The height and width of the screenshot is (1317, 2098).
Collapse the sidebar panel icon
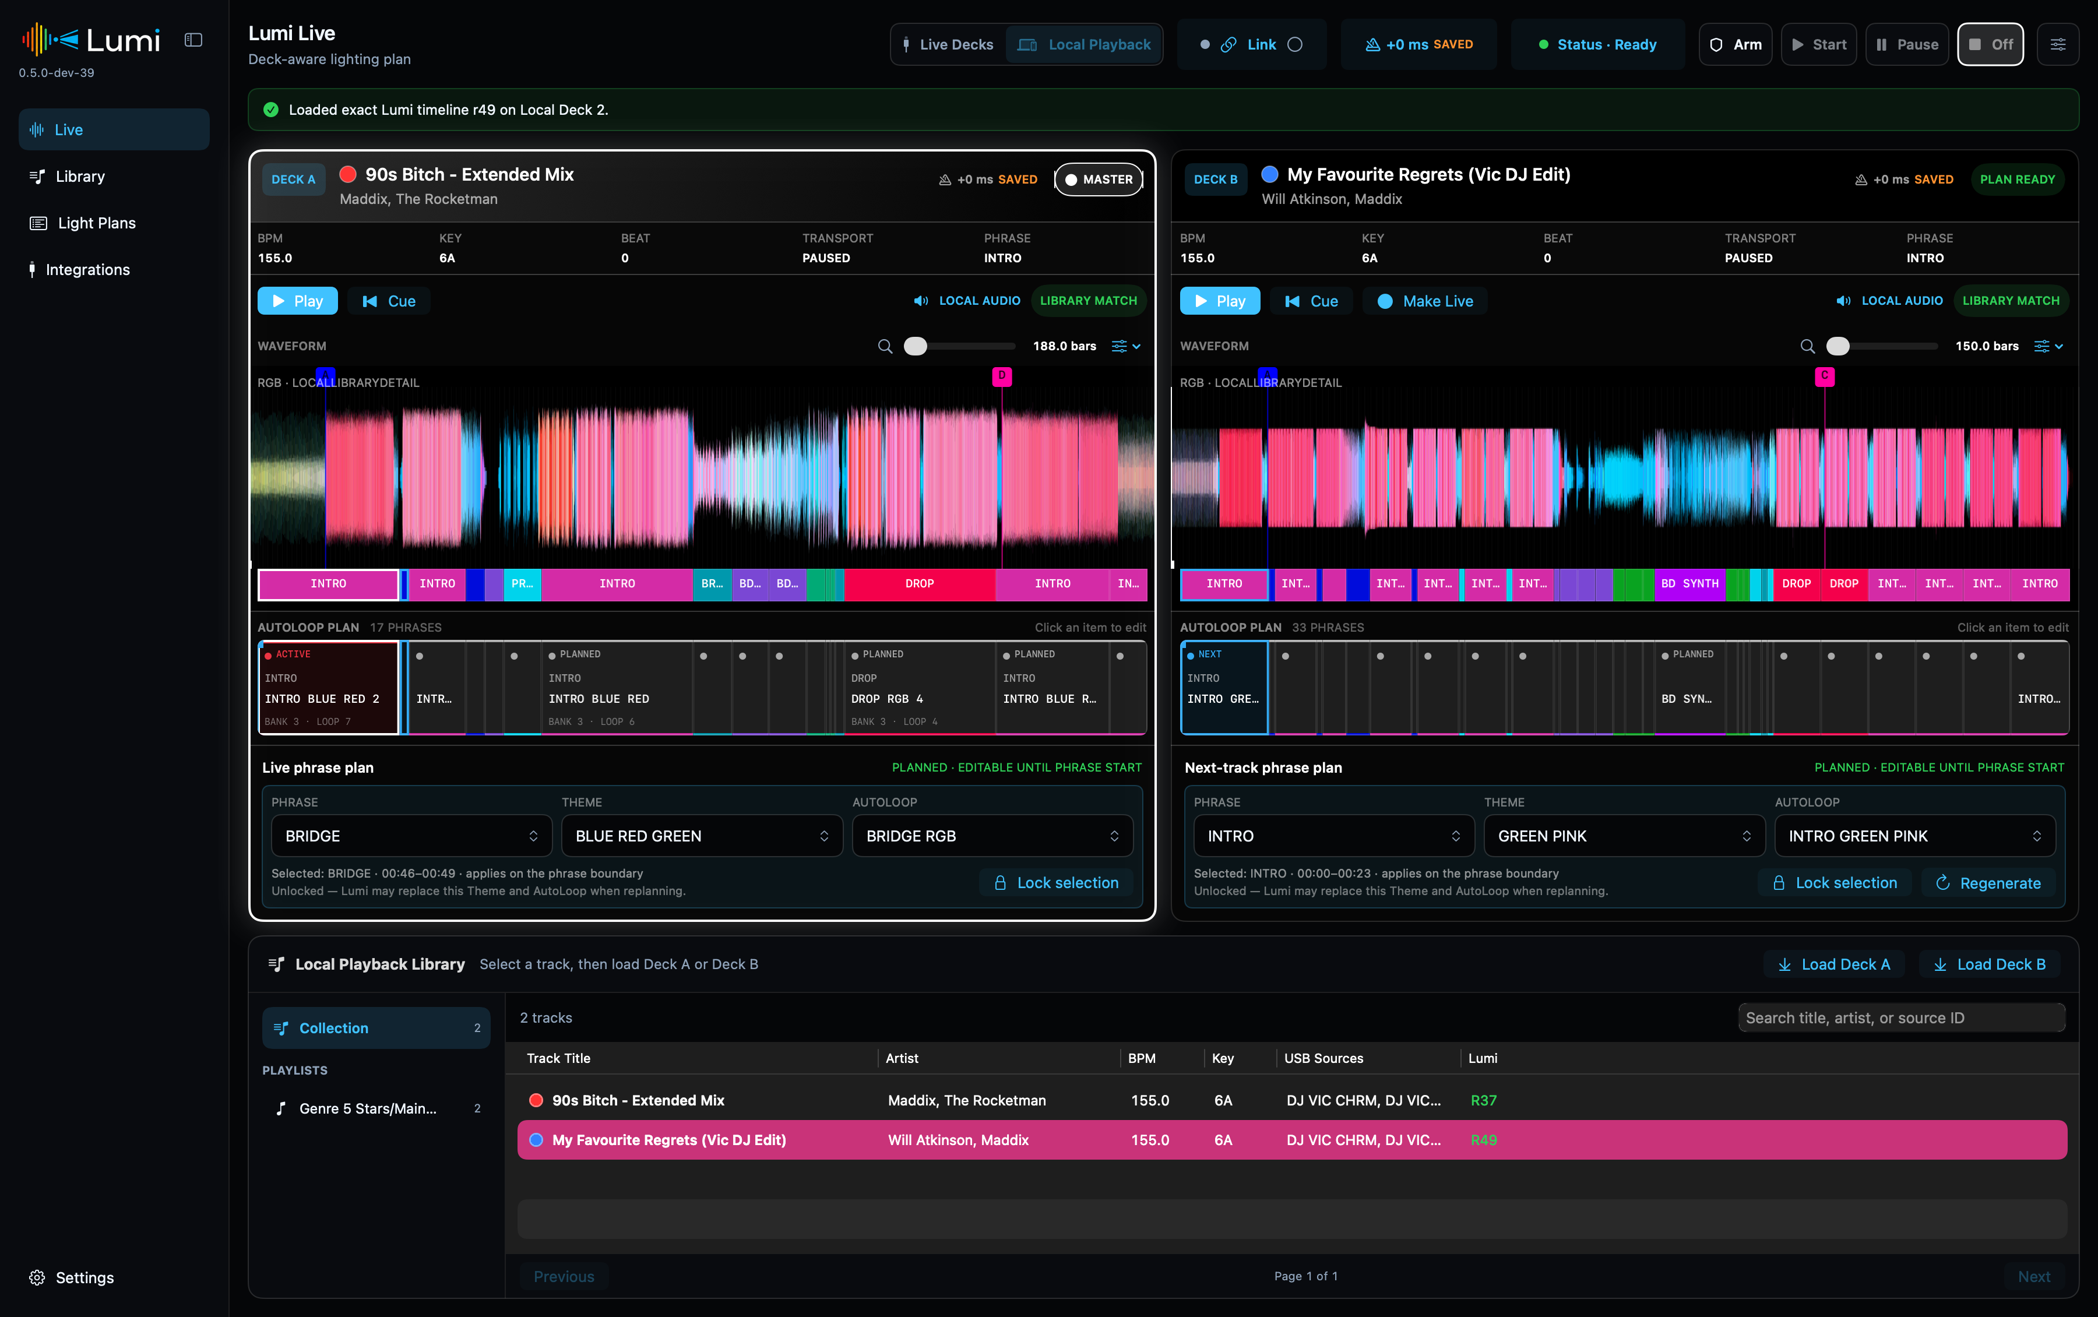tap(193, 40)
